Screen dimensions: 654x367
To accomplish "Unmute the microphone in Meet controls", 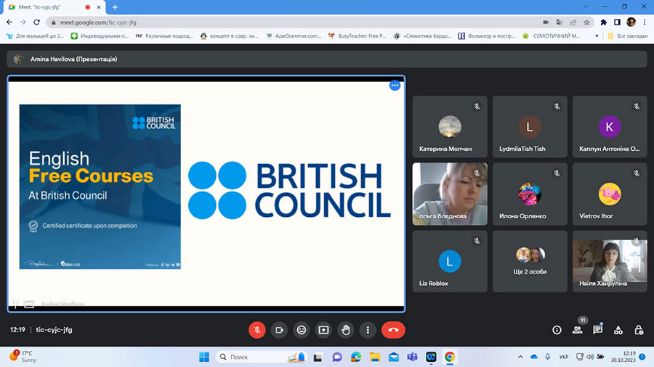I will (257, 330).
